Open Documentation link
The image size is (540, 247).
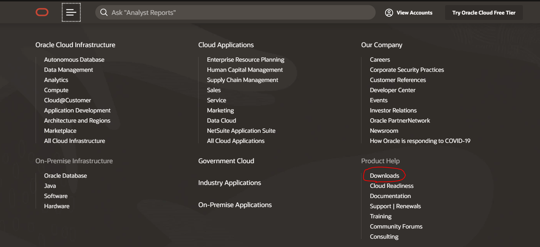pos(390,196)
